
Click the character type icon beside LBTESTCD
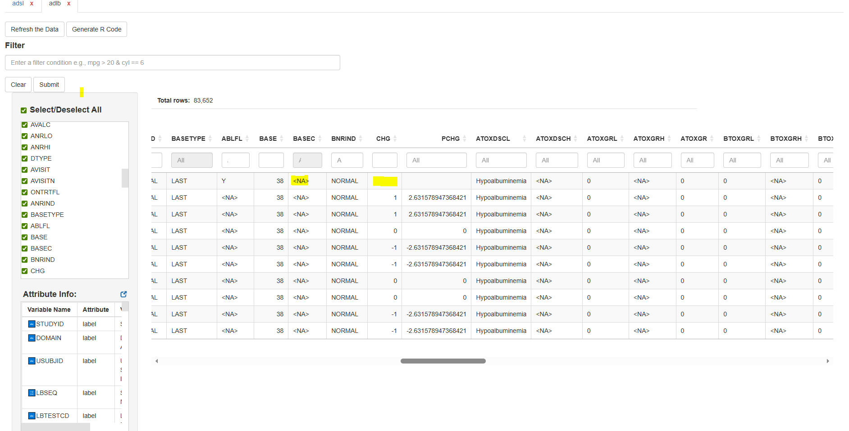pyautogui.click(x=31, y=415)
